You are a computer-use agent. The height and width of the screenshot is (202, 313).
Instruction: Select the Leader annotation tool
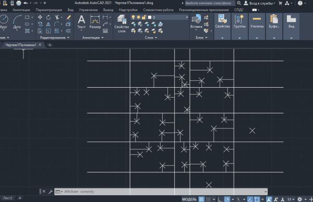click(105, 24)
